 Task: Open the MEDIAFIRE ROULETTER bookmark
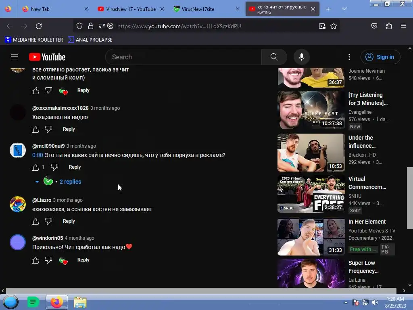coord(34,40)
